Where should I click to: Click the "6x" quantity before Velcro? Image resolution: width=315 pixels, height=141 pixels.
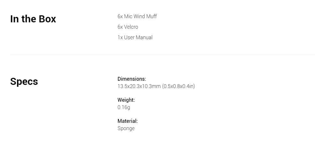click(120, 27)
